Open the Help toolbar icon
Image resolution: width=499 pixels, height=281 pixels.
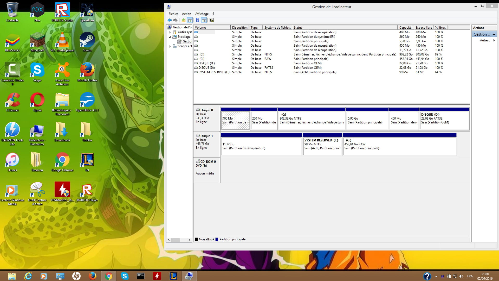[x=197, y=20]
